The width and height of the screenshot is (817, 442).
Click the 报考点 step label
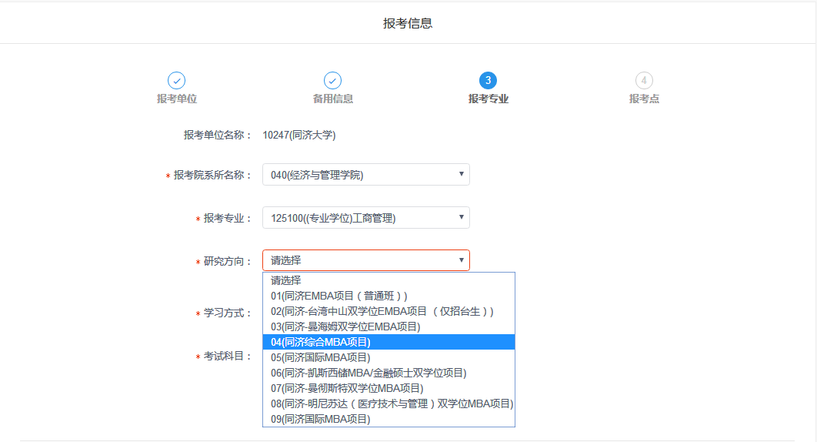pyautogui.click(x=644, y=99)
